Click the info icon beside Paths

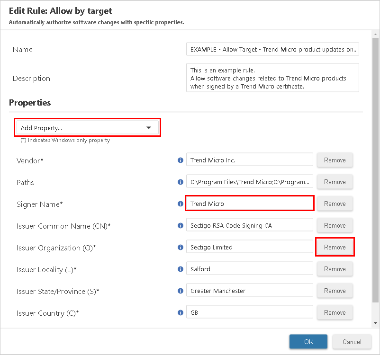click(180, 182)
